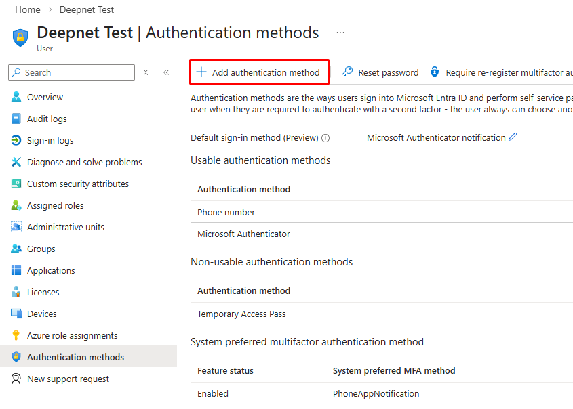Click Add authentication method button
Screen dimensions: 573x409
258,72
